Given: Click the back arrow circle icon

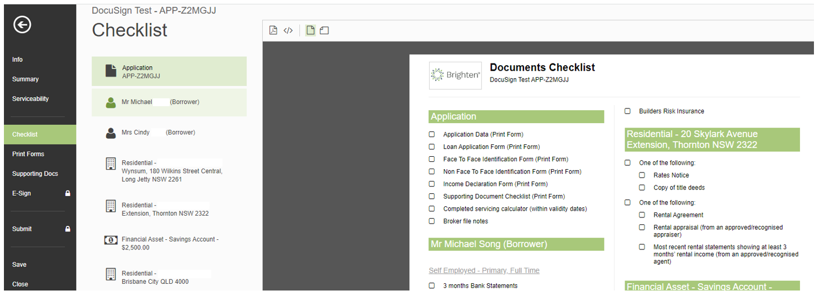Looking at the screenshot, I should 22,25.
